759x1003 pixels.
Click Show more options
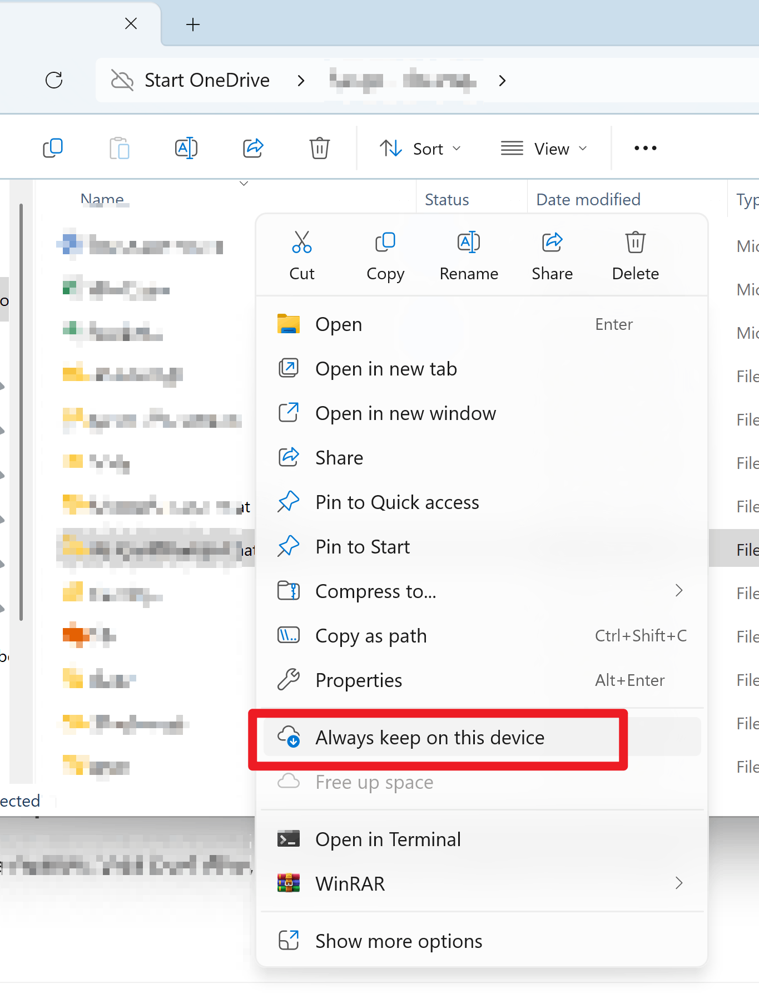pyautogui.click(x=482, y=941)
